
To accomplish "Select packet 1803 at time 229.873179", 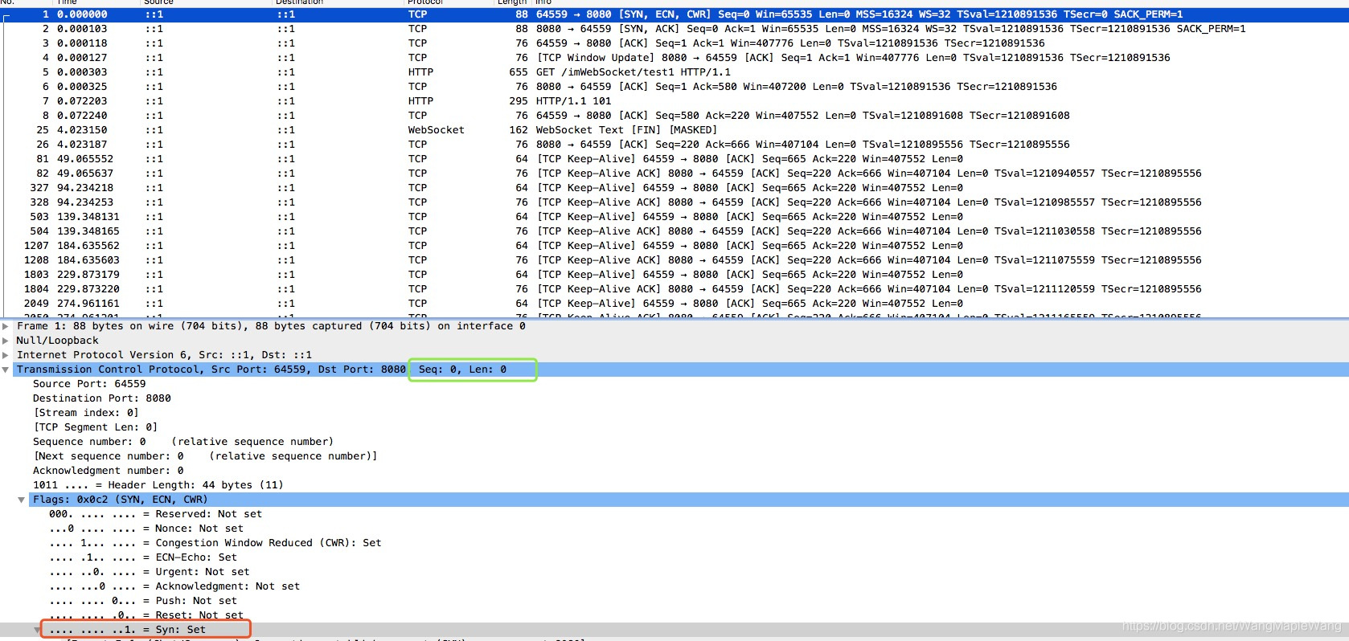I will click(x=674, y=275).
